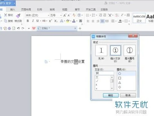Click the Print icon in quick access
The height and width of the screenshot is (116, 154).
10,28
